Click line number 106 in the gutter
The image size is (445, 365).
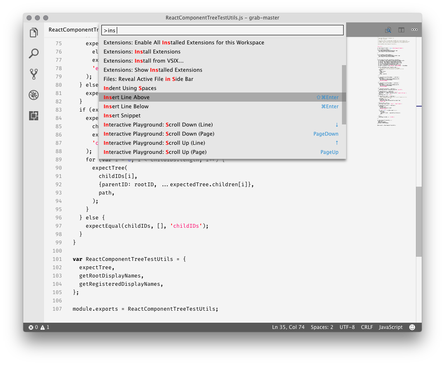tap(57, 301)
